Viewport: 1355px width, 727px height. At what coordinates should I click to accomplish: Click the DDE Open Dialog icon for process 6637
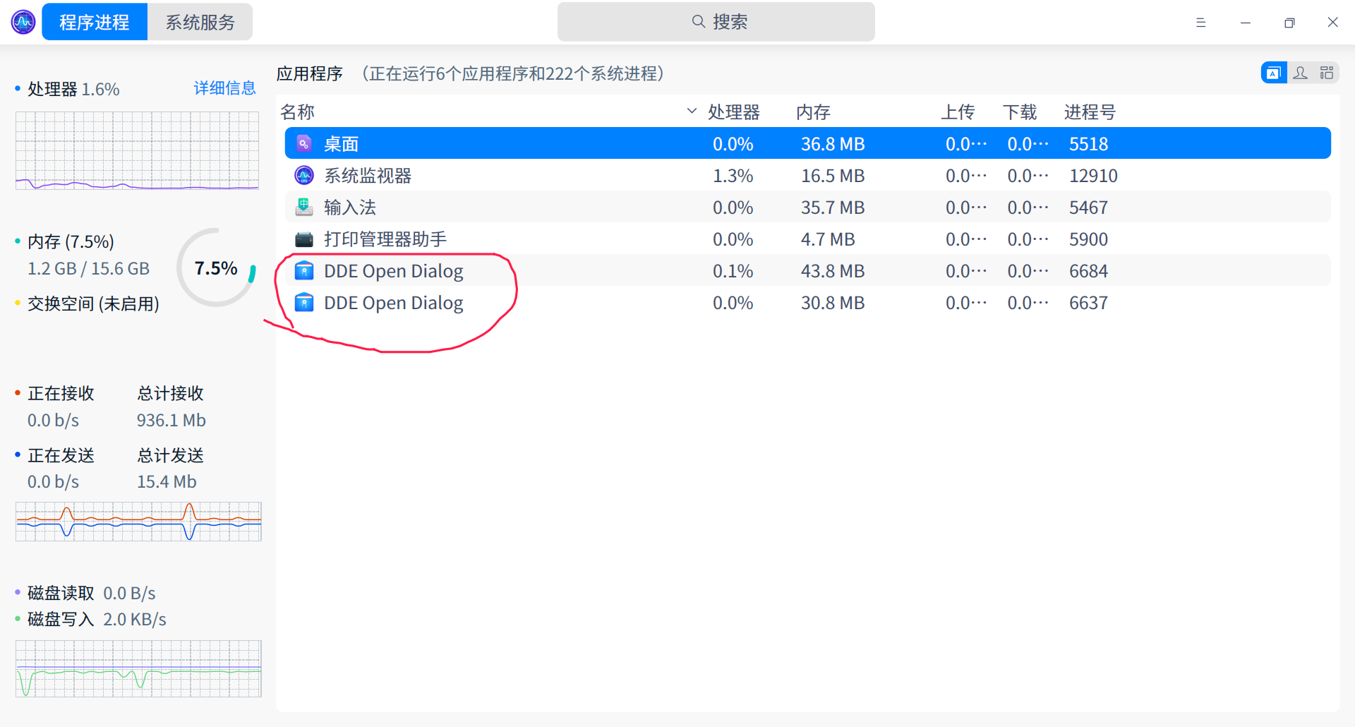click(x=303, y=302)
